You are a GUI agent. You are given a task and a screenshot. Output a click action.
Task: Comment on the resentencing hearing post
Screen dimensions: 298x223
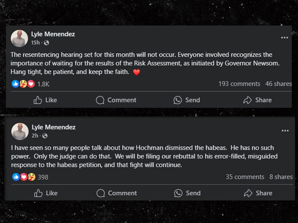tap(116, 100)
